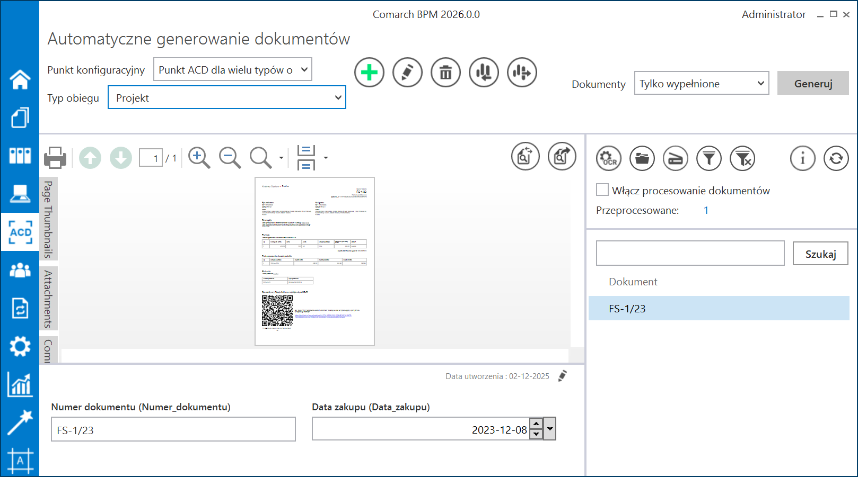This screenshot has width=858, height=477.
Task: Expand the Punkt konfiguracyjny dropdown
Action: (x=304, y=70)
